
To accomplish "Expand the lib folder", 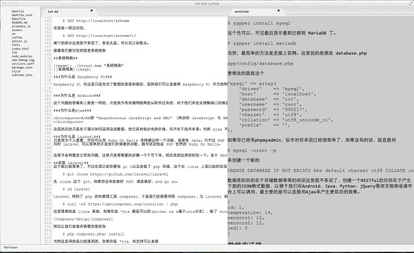I will pos(14,53).
